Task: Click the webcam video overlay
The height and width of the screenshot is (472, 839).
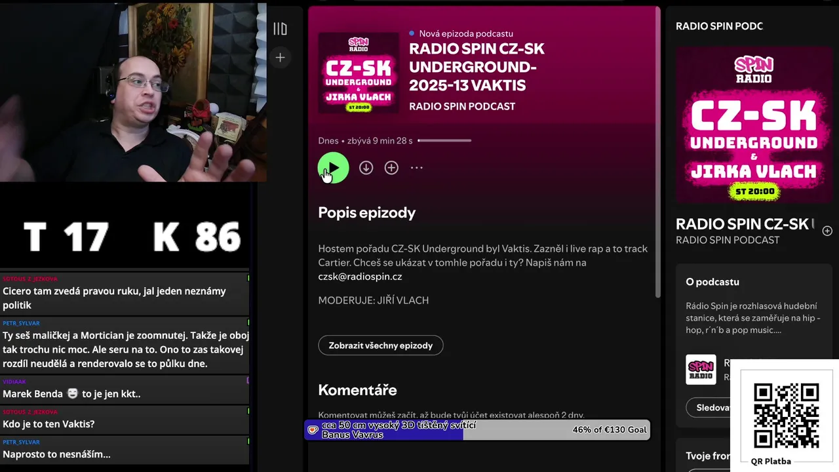Action: coord(133,92)
